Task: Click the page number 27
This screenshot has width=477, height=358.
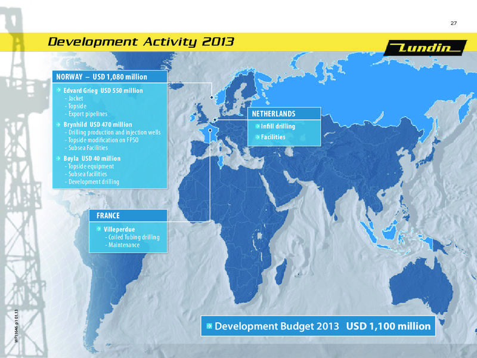Action: tap(454, 23)
